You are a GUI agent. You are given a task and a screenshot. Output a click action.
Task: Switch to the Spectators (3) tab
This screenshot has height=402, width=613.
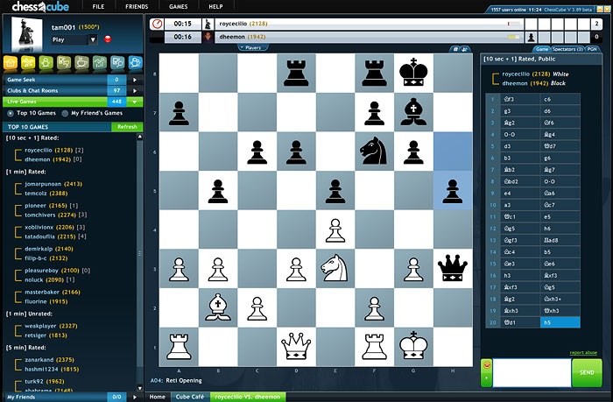[x=567, y=49]
